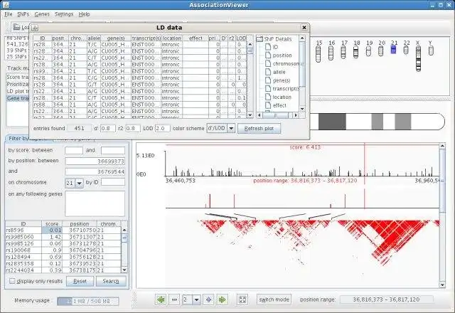Click the Refresh plot button
The height and width of the screenshot is (313, 455).
pyautogui.click(x=259, y=128)
